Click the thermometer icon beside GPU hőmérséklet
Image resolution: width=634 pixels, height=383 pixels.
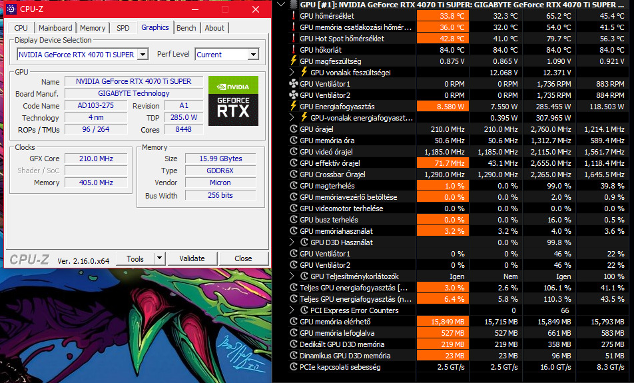[x=294, y=16]
